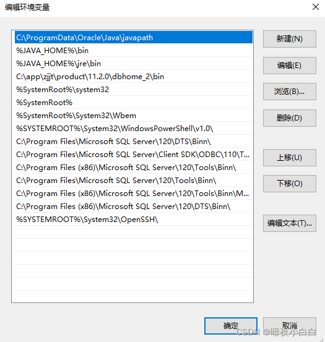
Task: Select the %SystemRoot%\system32 entry
Action: 132,90
